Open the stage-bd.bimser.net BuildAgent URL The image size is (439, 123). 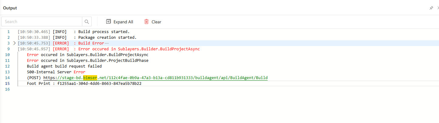(155, 78)
